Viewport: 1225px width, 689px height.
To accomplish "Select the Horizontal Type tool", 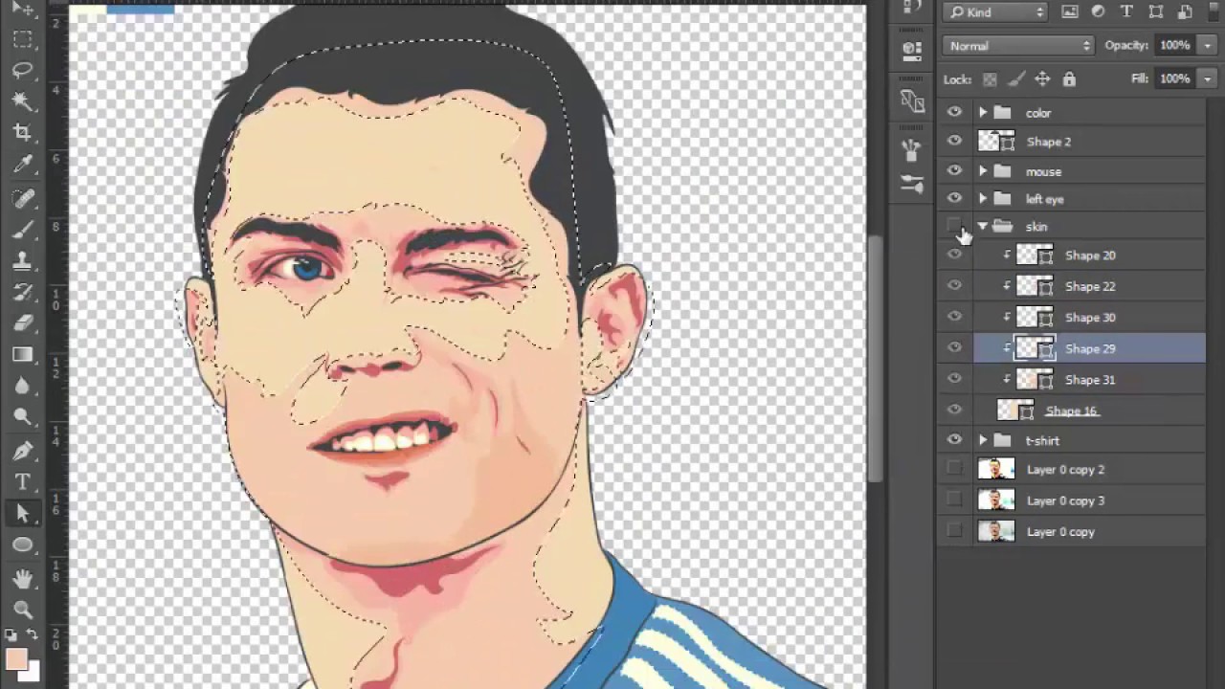I will point(23,481).
